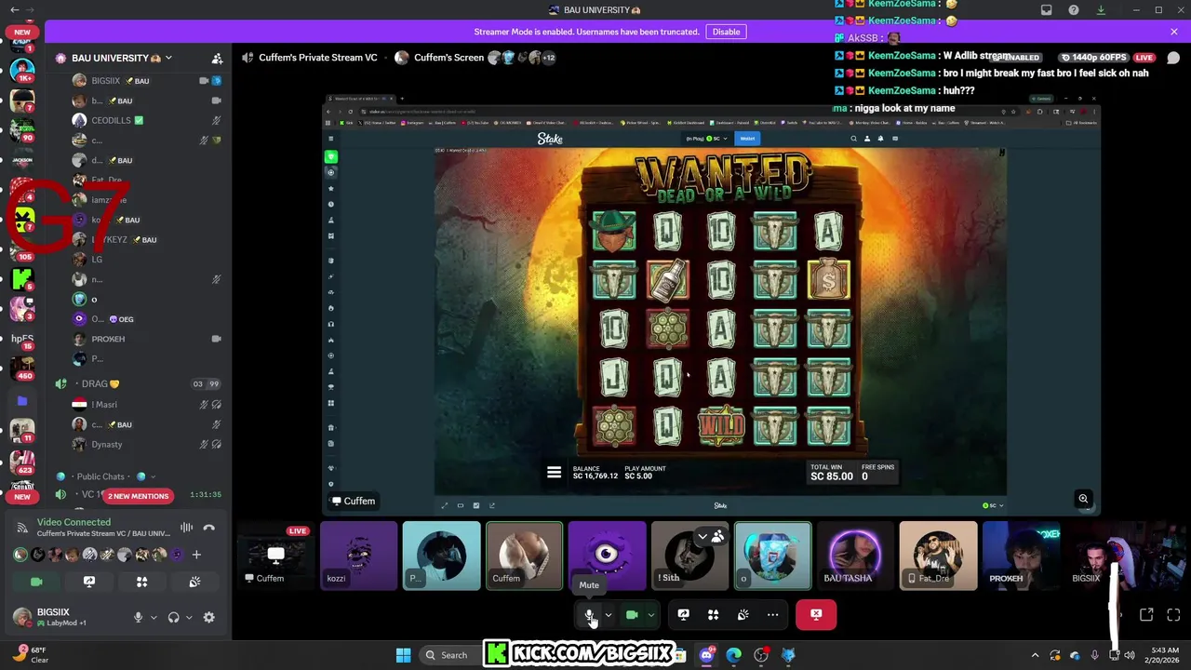Click the share screen icon in call controls
The height and width of the screenshot is (670, 1191).
pyautogui.click(x=683, y=614)
